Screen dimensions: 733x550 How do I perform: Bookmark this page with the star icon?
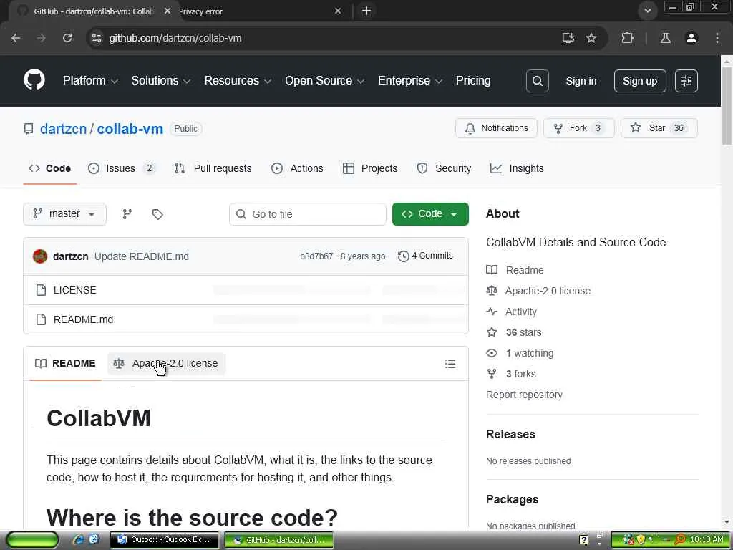[x=591, y=38]
